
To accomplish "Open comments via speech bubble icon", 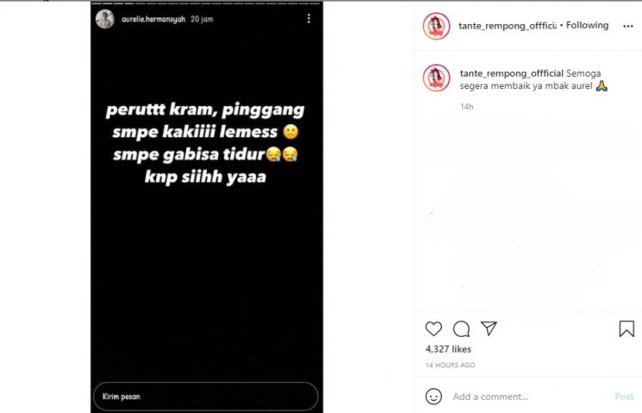I will (461, 329).
